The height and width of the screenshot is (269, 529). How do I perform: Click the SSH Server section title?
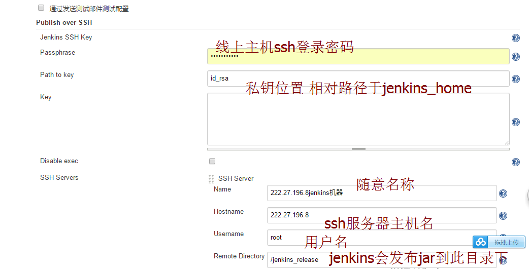(x=236, y=178)
